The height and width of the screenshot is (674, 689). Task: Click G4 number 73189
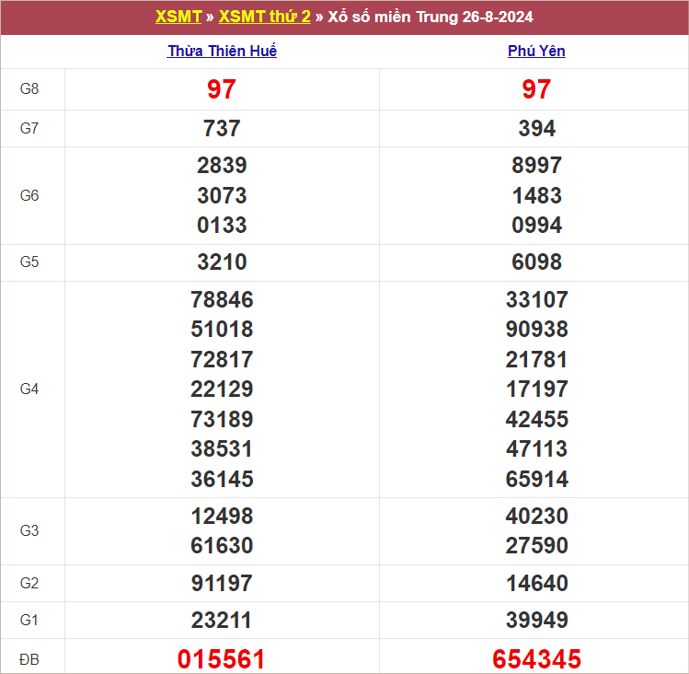(x=222, y=419)
